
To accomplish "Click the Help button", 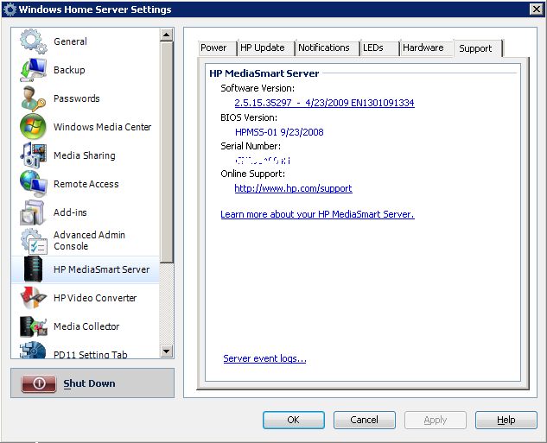I will click(x=506, y=420).
